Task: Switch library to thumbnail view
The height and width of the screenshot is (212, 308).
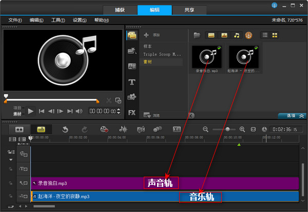Action: [275, 35]
